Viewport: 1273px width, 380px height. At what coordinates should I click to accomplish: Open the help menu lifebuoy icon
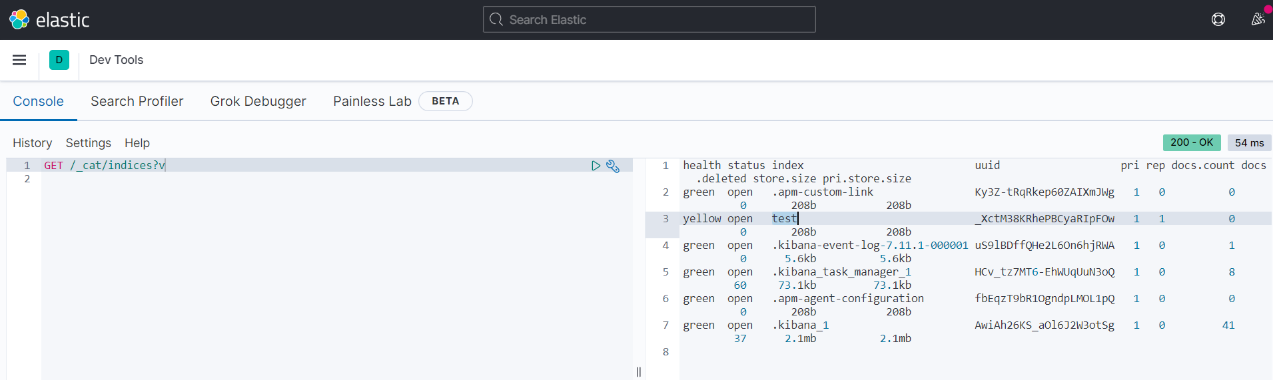point(1218,19)
